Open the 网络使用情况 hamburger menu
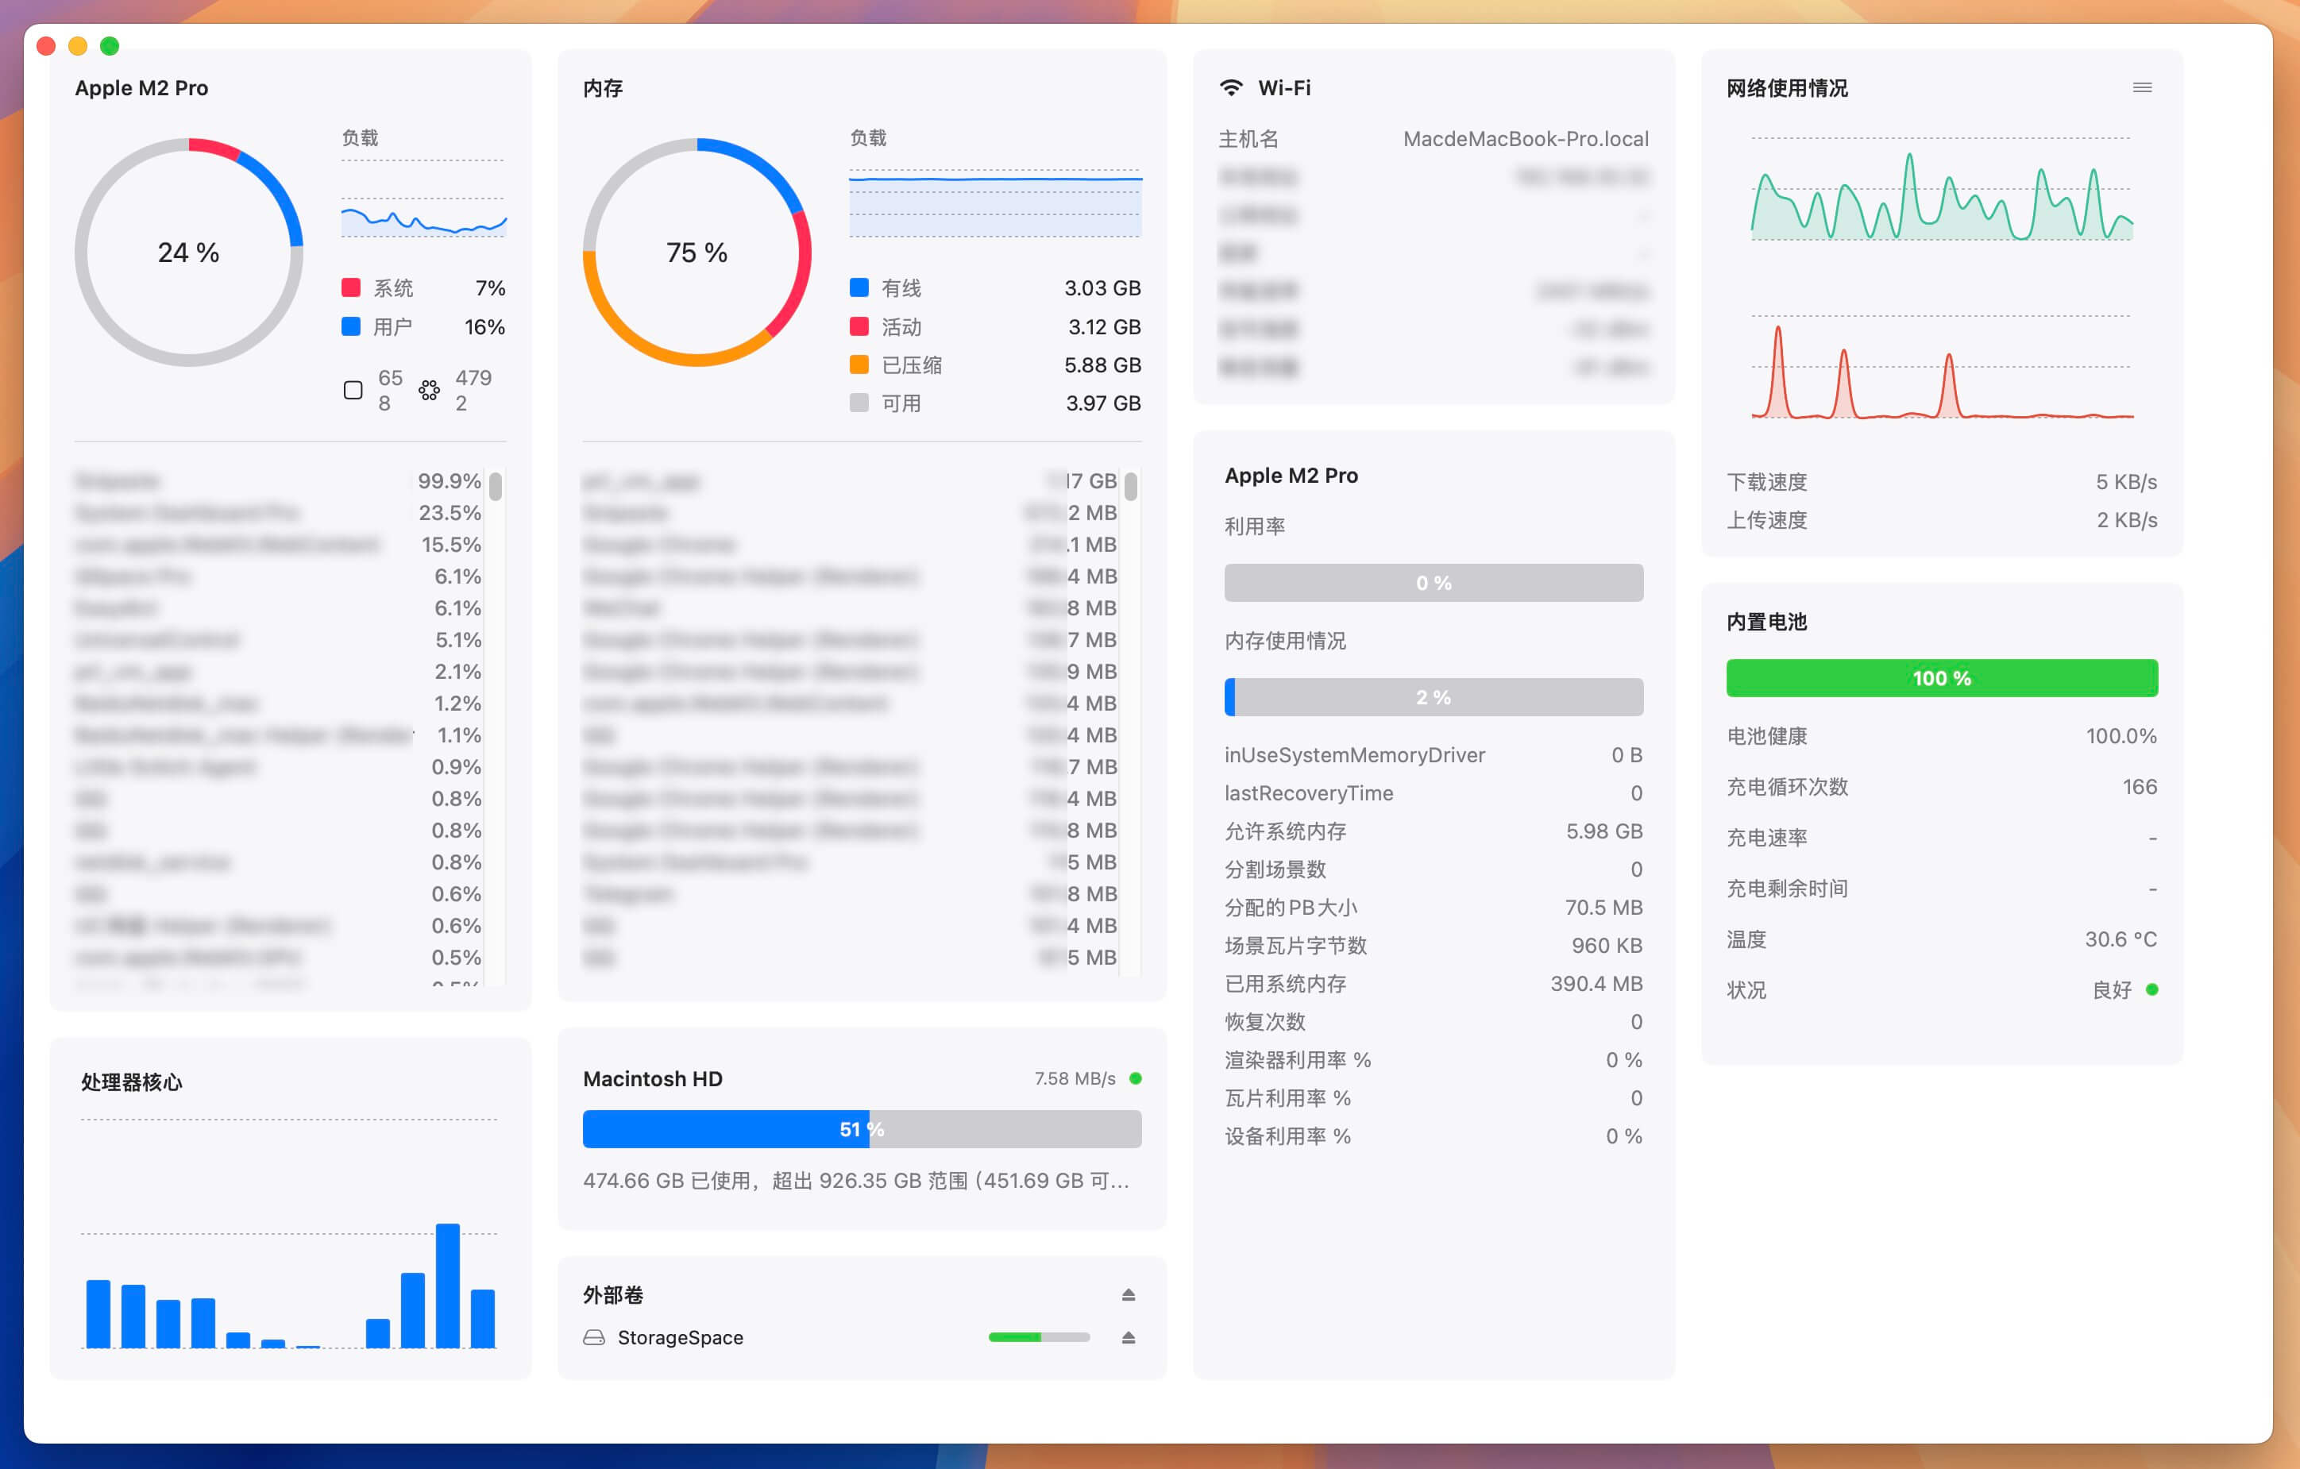2300x1469 pixels. tap(2143, 87)
